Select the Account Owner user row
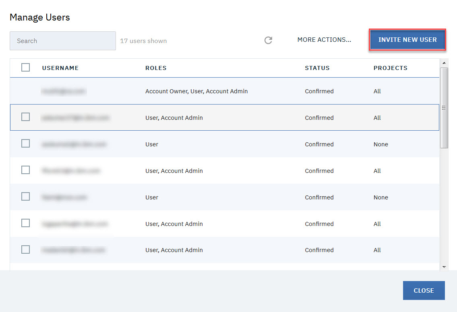Viewport: 457px width, 312px height. coord(196,91)
